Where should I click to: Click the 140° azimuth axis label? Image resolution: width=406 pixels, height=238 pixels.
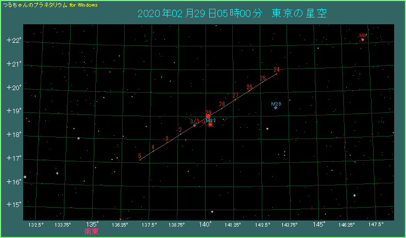pos(206,225)
